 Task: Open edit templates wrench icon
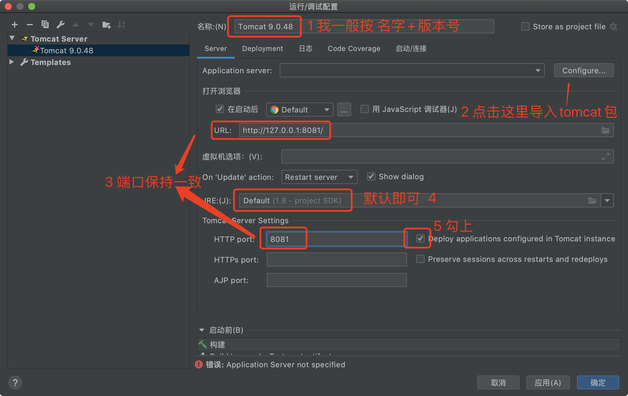(60, 25)
